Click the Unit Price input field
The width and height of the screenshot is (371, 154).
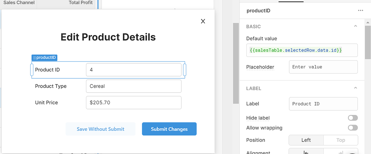pos(134,102)
